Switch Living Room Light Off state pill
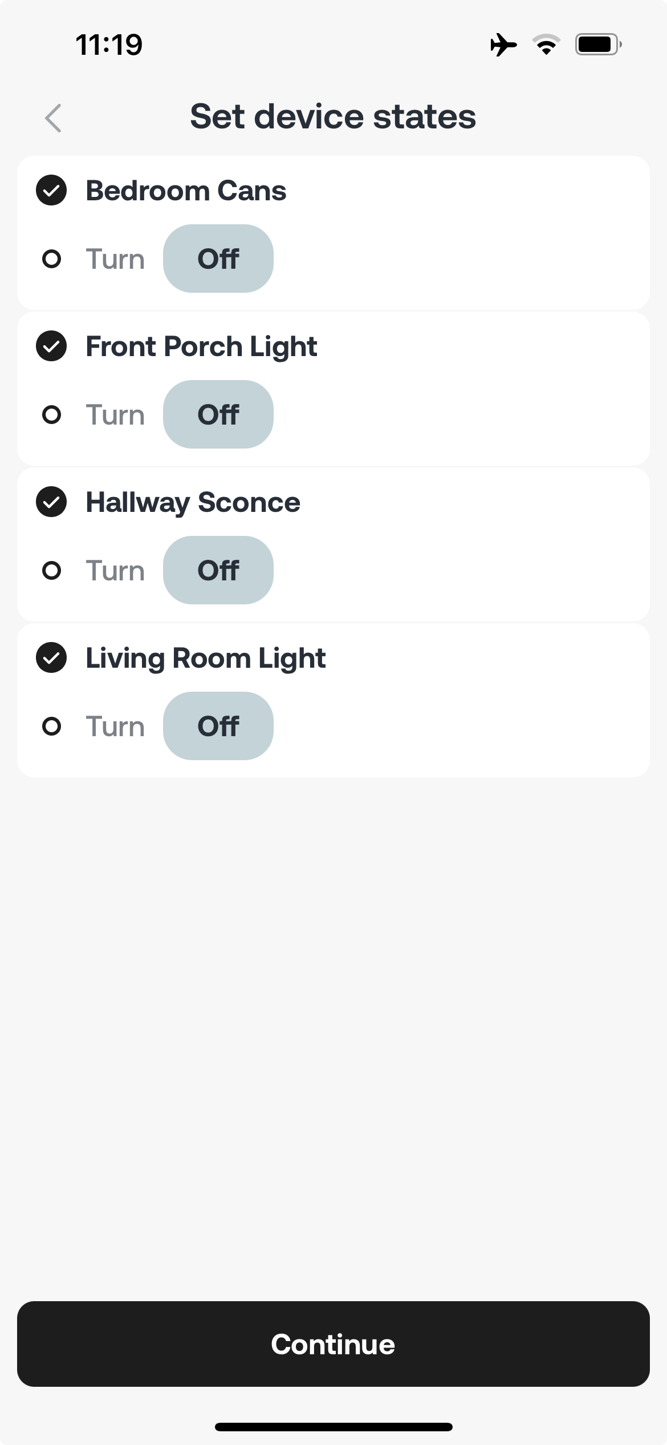Image resolution: width=667 pixels, height=1445 pixels. click(218, 726)
